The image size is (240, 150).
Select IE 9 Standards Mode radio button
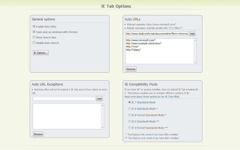click(130, 121)
